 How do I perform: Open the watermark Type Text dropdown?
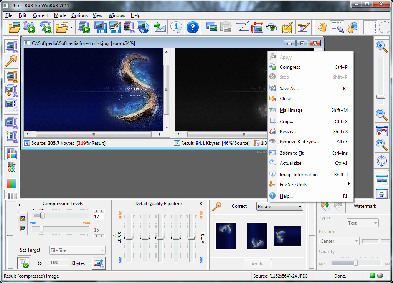[362, 223]
